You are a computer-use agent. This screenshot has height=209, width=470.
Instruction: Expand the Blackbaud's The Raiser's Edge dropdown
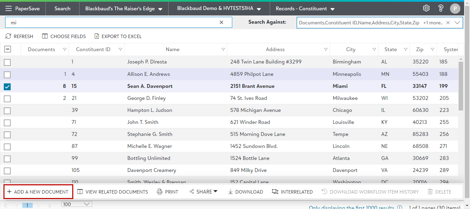pos(124,9)
